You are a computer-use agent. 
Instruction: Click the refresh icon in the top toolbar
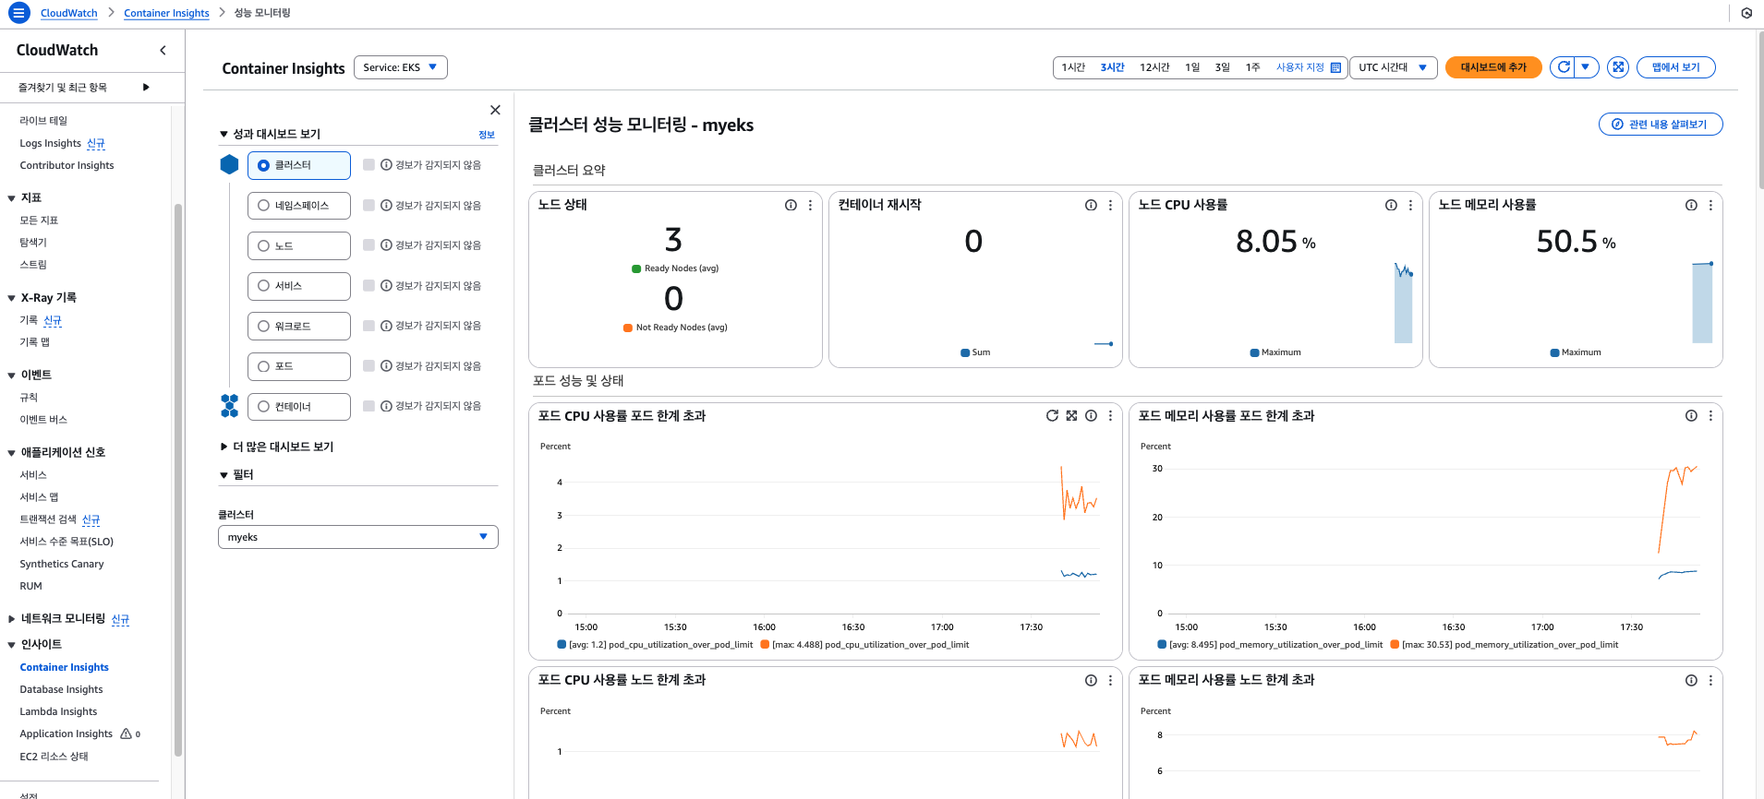(x=1564, y=67)
